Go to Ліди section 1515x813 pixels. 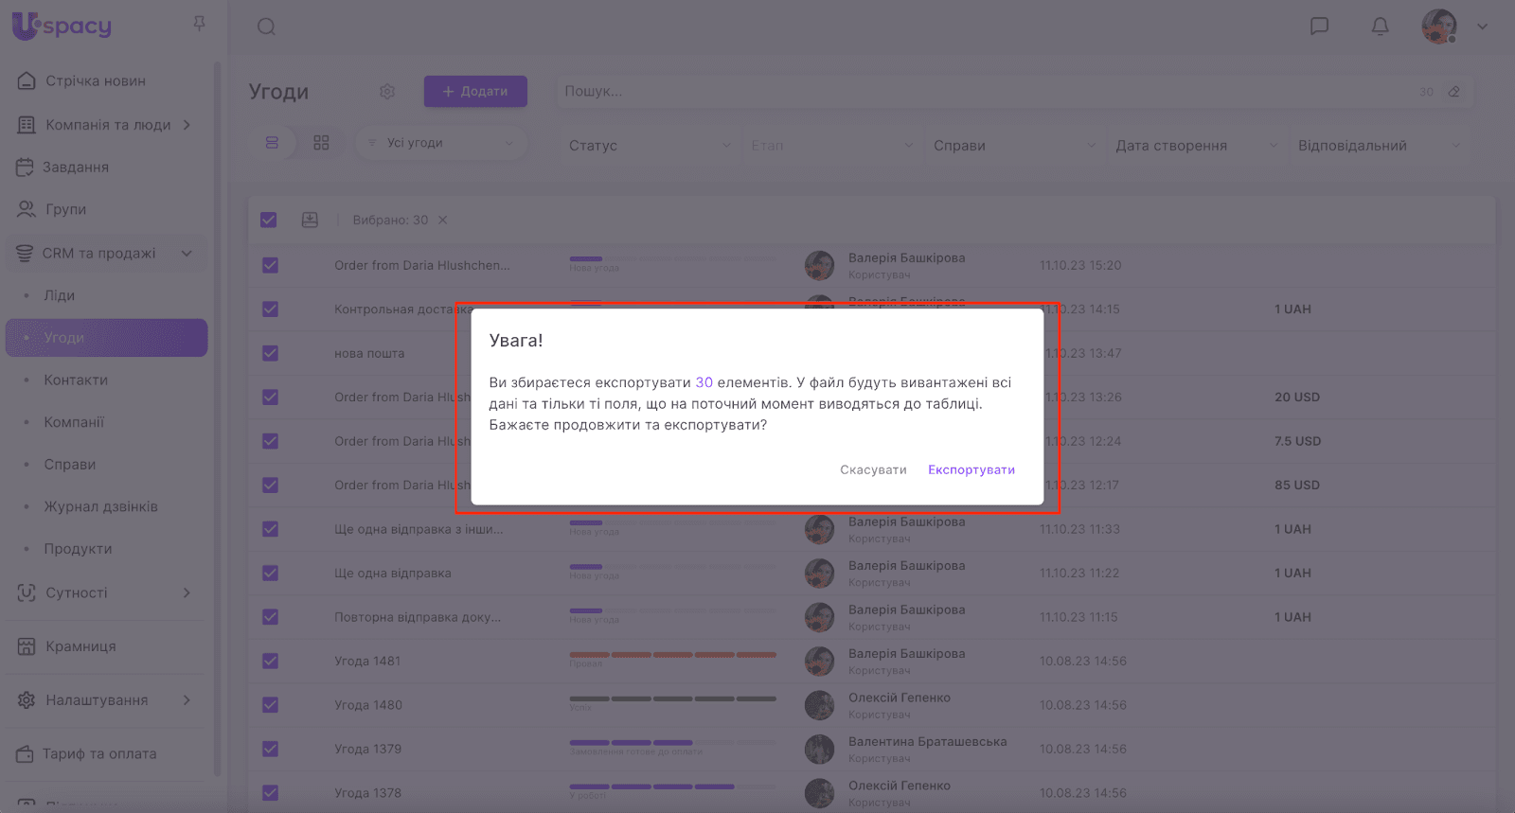tap(60, 295)
